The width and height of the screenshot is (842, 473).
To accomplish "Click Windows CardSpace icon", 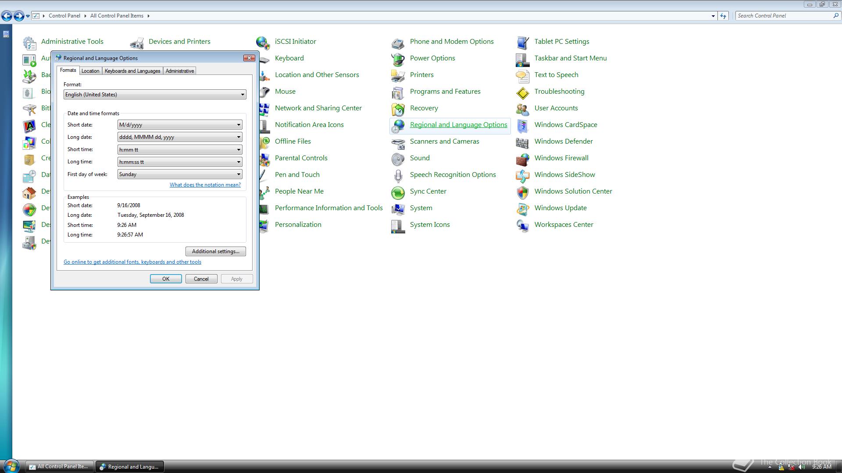I will (523, 126).
